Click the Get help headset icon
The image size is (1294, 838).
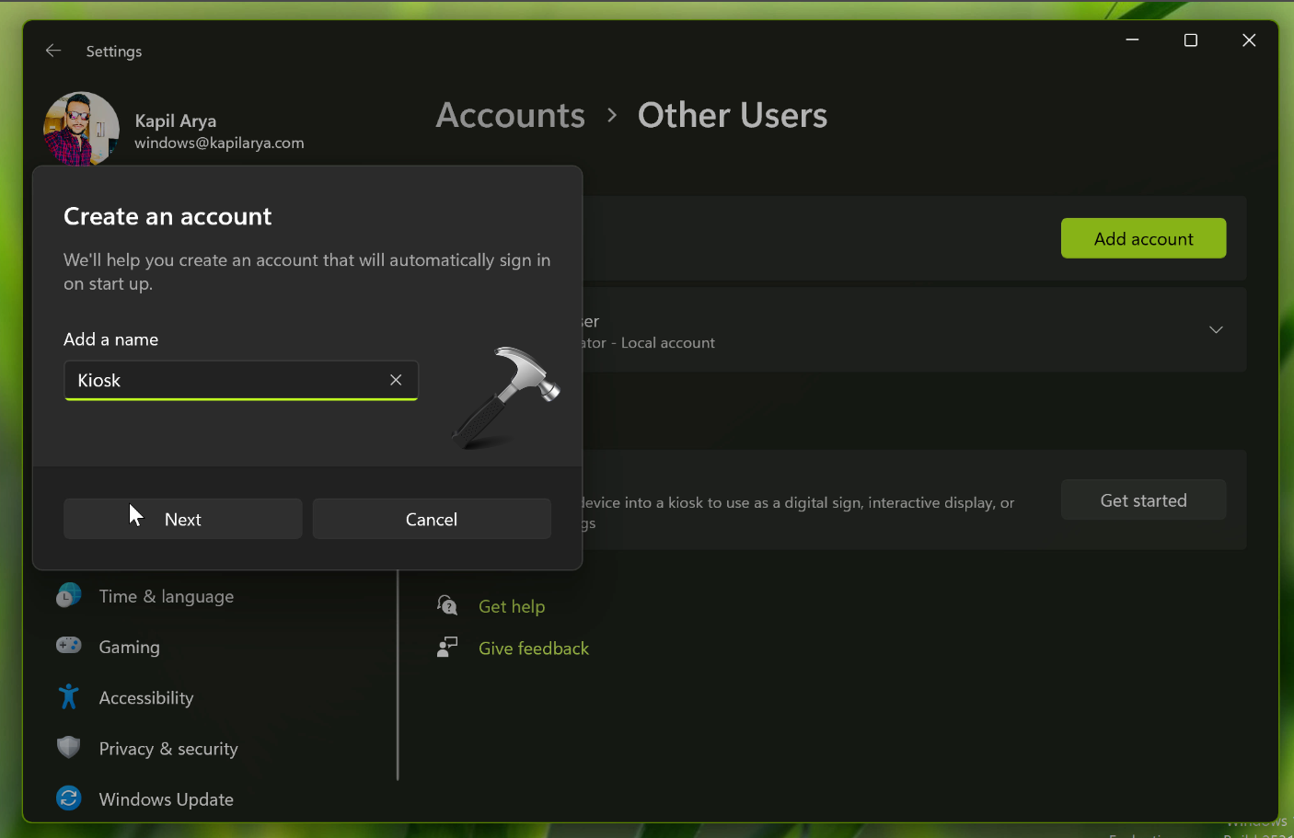447,605
